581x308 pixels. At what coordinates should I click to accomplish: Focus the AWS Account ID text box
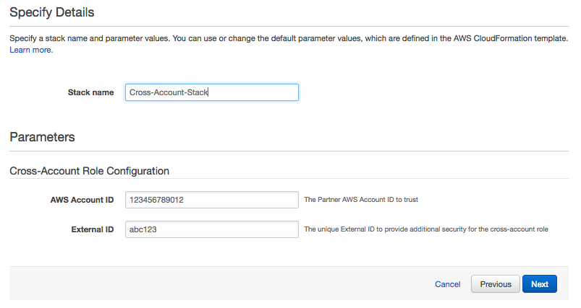point(211,200)
